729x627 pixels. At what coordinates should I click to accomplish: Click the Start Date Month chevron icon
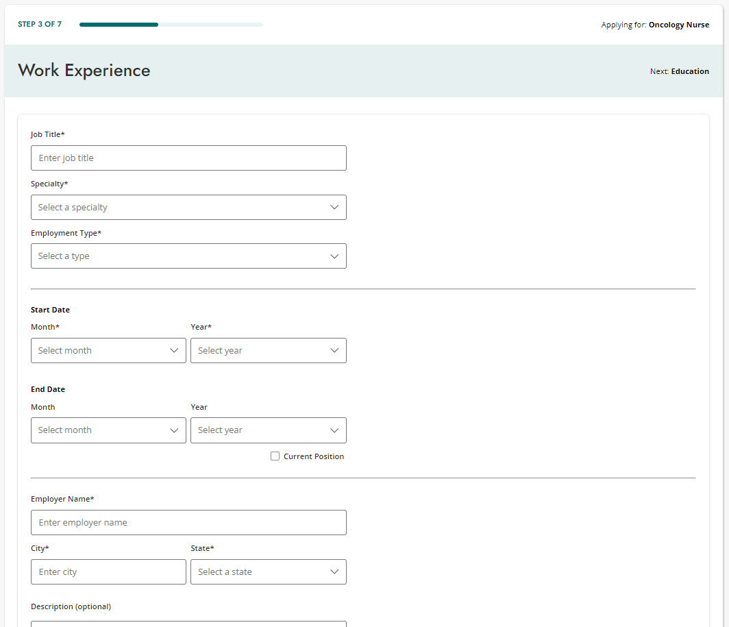pyautogui.click(x=174, y=350)
